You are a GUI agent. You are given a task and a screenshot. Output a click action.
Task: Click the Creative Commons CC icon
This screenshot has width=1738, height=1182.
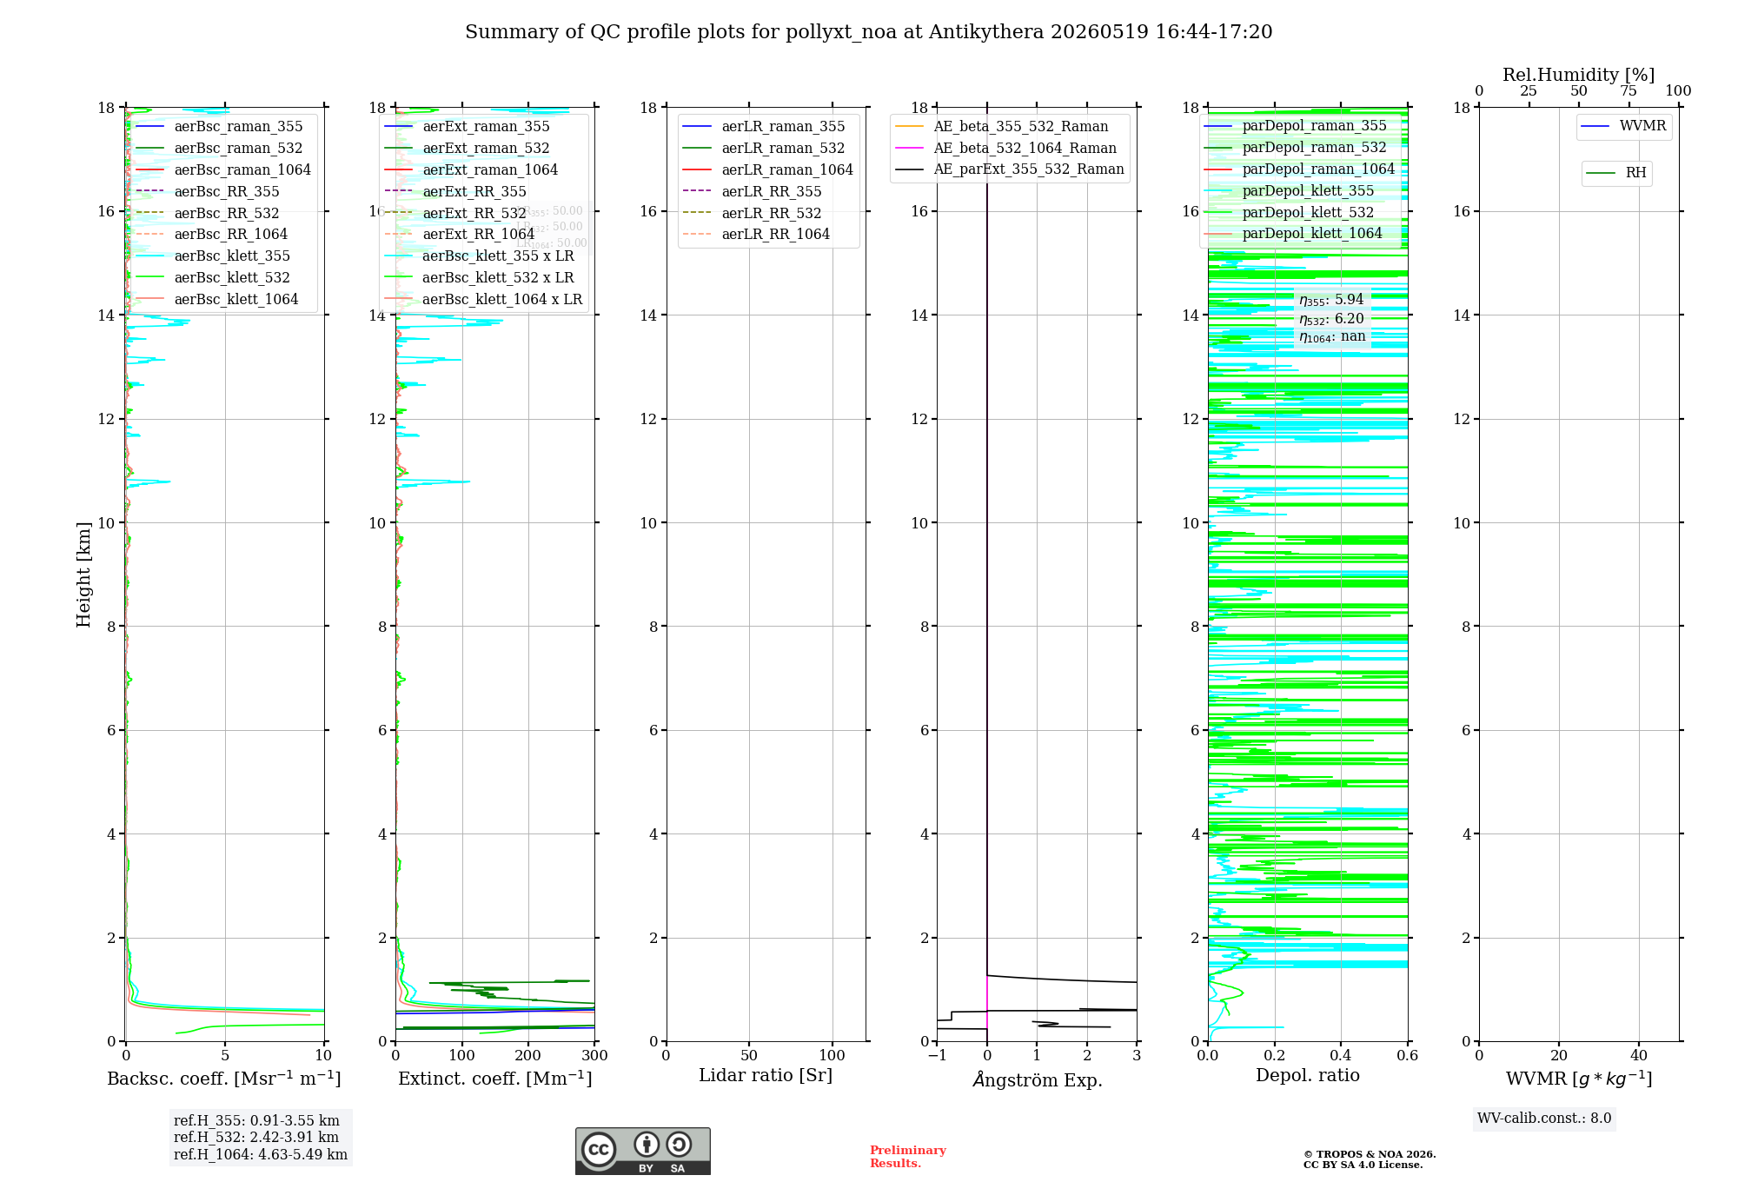599,1149
